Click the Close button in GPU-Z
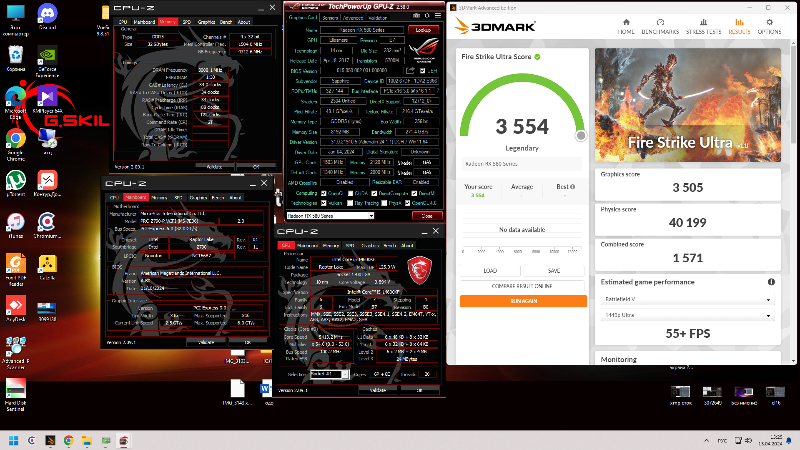 (427, 216)
